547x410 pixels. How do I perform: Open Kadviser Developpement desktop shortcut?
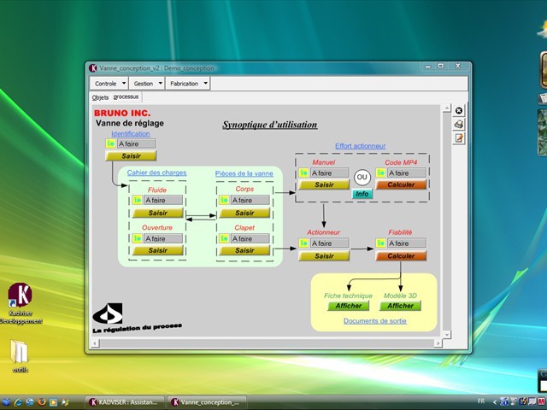[20, 303]
